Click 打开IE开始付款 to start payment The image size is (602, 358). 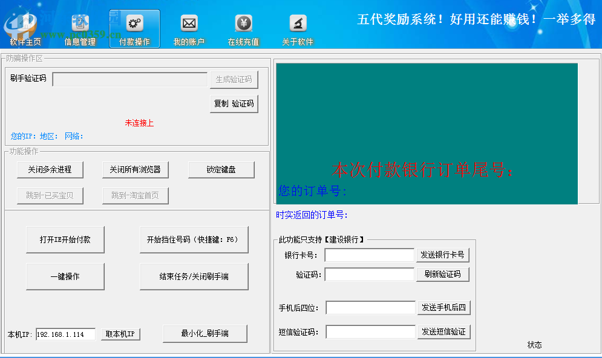point(65,239)
